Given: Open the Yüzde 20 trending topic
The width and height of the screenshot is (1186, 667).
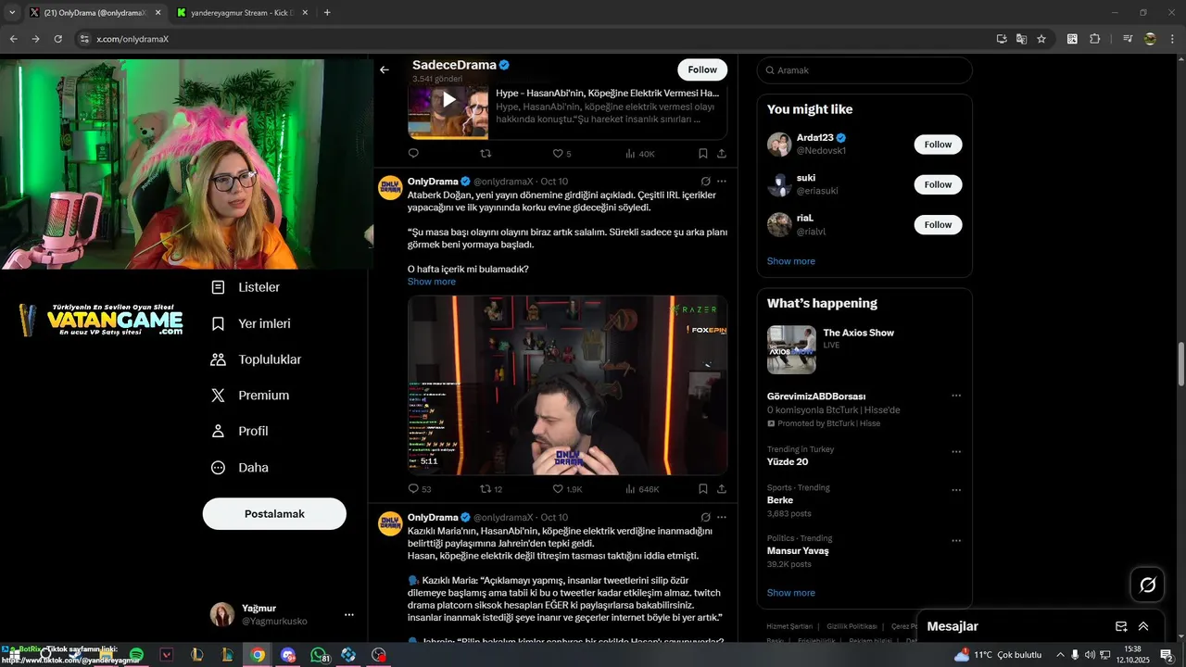Looking at the screenshot, I should [788, 461].
